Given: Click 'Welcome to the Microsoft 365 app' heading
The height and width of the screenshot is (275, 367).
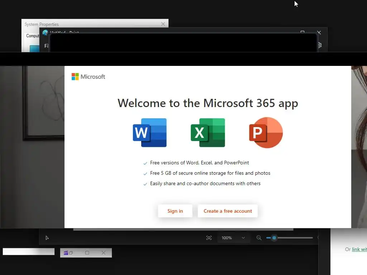Looking at the screenshot, I should pyautogui.click(x=208, y=103).
